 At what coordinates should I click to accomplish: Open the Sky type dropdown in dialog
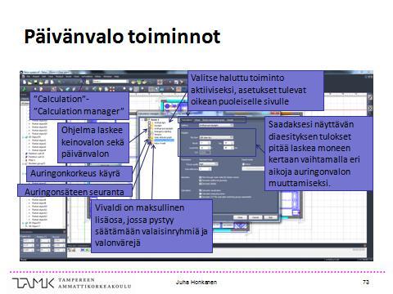[x=216, y=137]
